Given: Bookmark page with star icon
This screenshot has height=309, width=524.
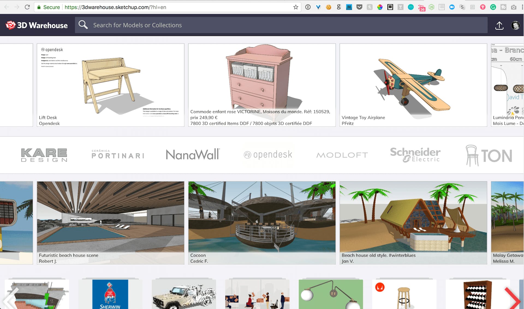Looking at the screenshot, I should 296,7.
